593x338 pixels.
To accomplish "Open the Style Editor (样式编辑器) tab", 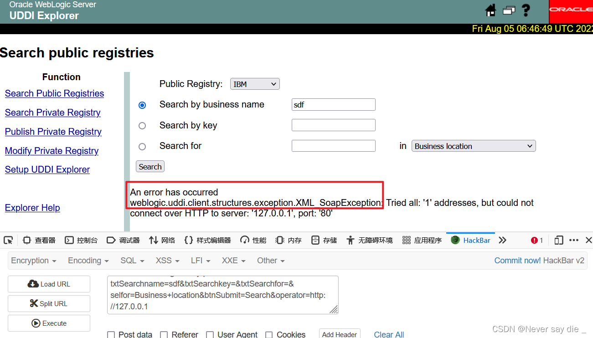I will point(207,240).
